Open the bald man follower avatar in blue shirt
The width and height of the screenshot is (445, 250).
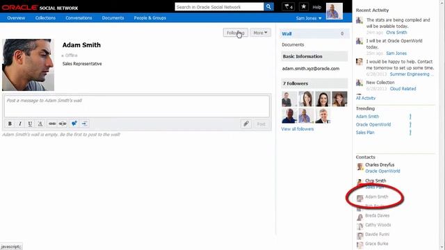[289, 116]
